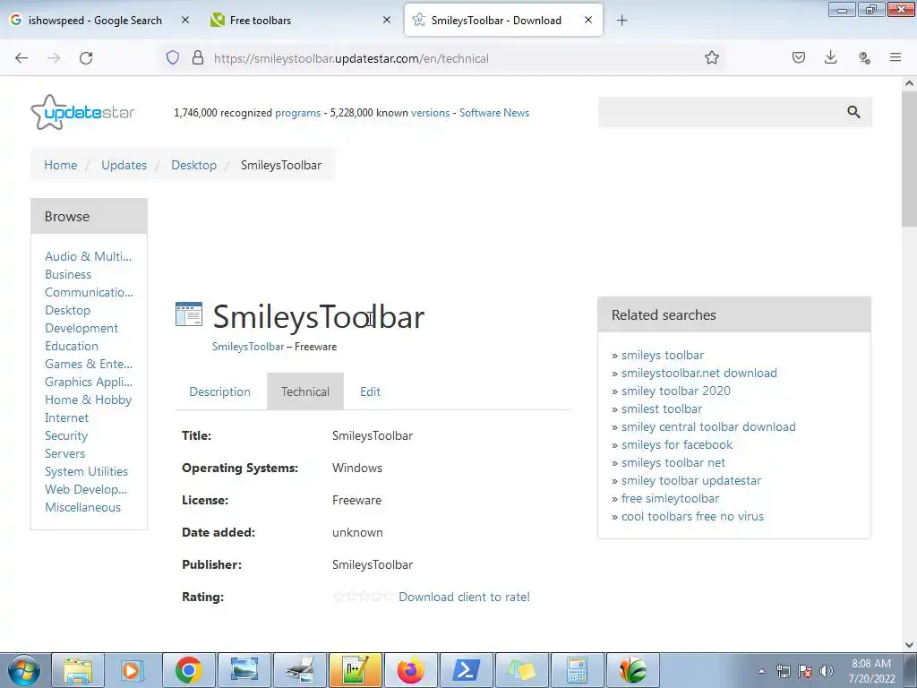Click SmileysToolbar publisher link under title
The width and height of the screenshot is (917, 688).
248,347
